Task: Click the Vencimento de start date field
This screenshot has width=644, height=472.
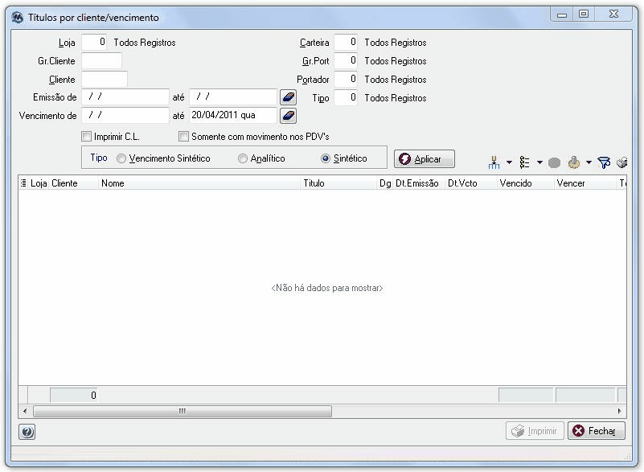Action: (125, 116)
